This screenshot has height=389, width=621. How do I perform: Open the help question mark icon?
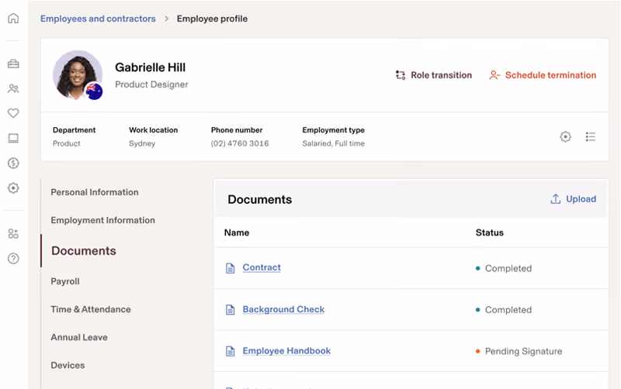[x=13, y=259]
